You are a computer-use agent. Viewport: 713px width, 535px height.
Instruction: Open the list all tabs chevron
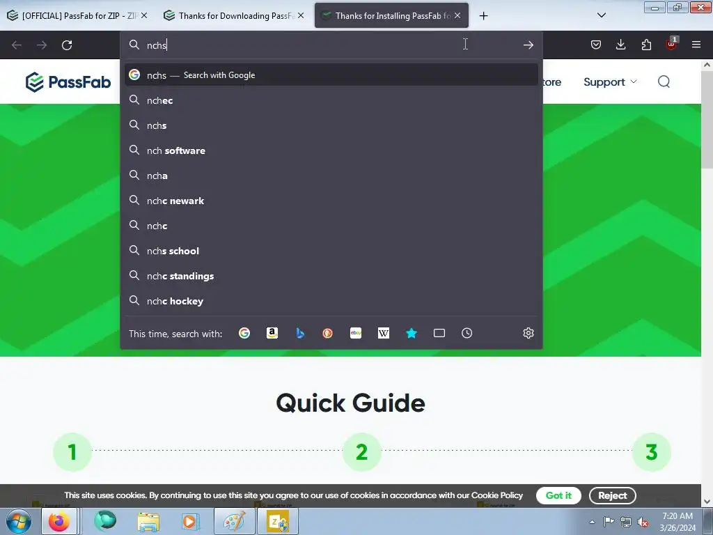coord(601,15)
